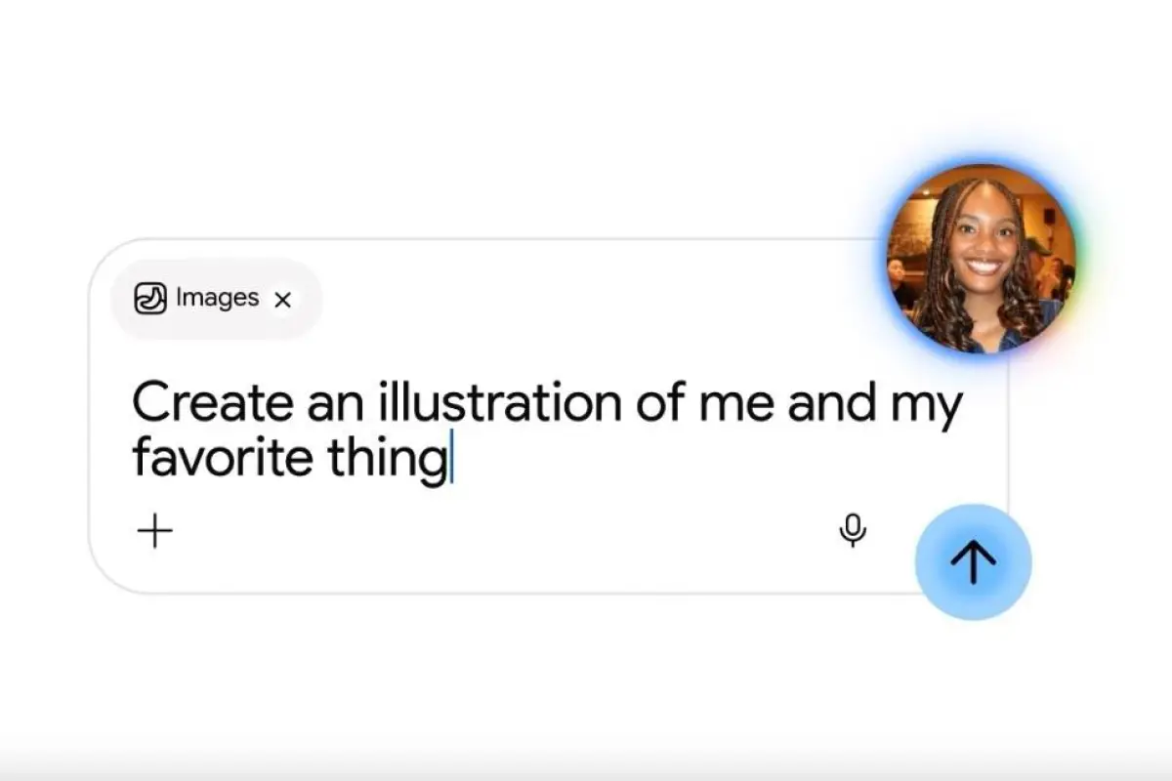Place cursor after the word thing

pyautogui.click(x=451, y=460)
